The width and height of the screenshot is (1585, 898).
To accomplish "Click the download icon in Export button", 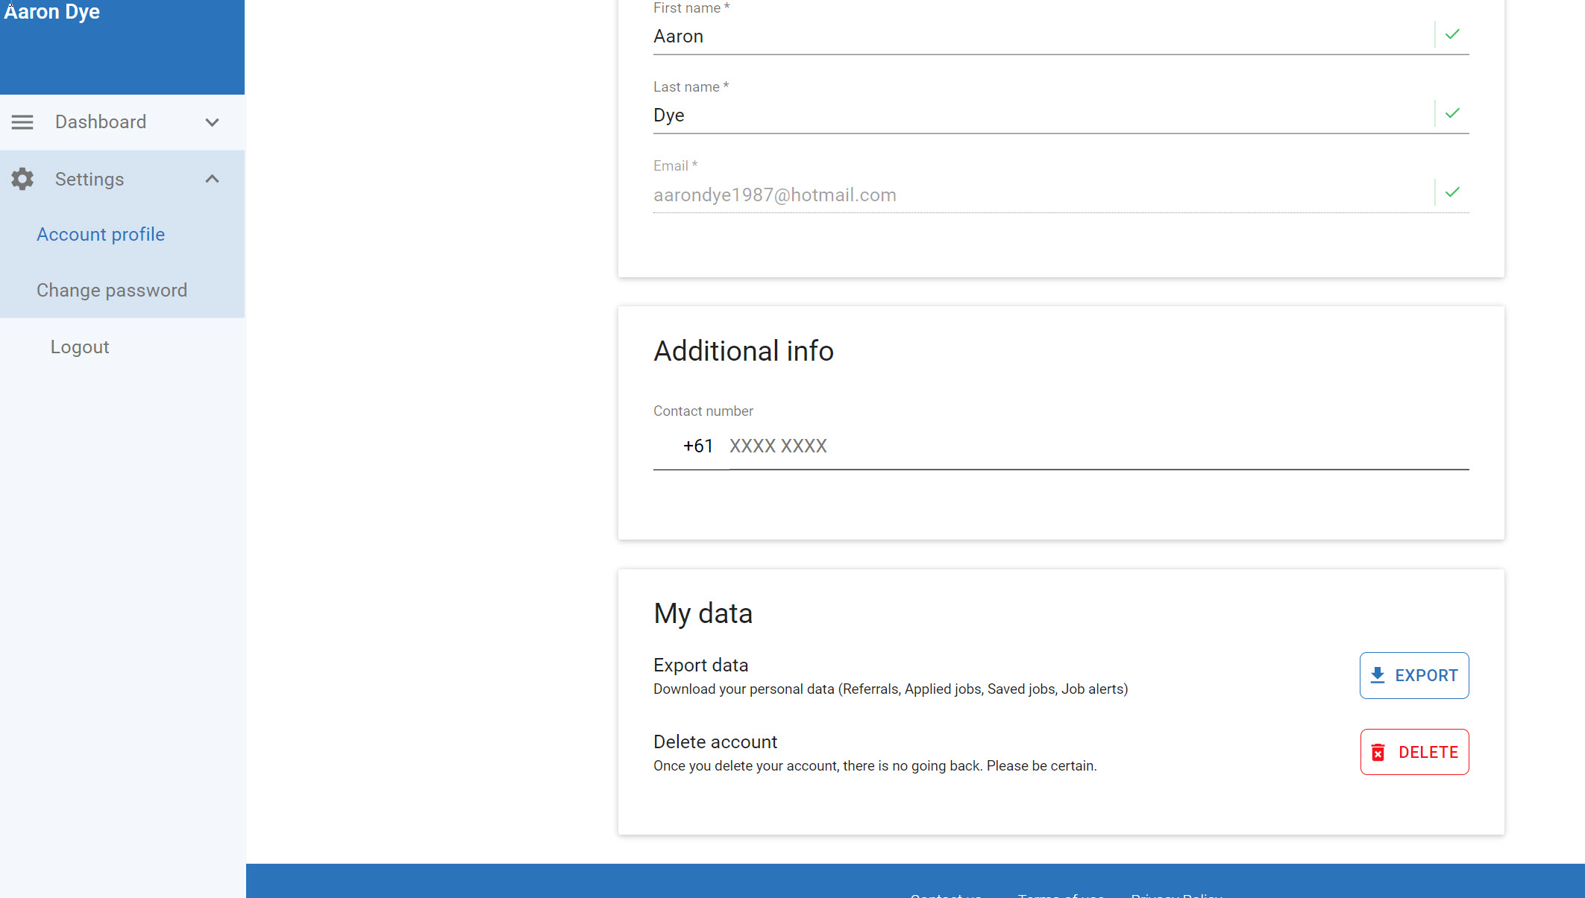I will click(1378, 675).
